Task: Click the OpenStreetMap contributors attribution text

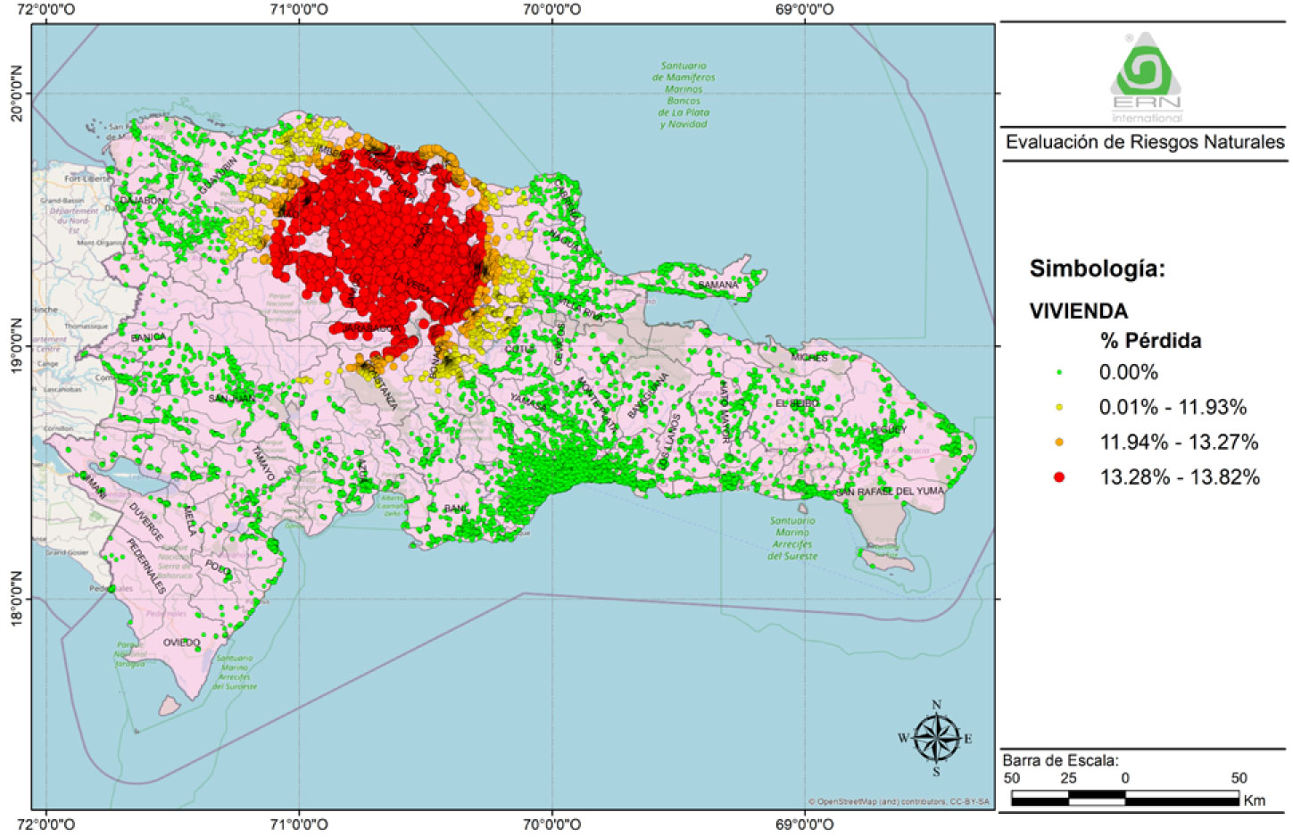Action: (899, 801)
